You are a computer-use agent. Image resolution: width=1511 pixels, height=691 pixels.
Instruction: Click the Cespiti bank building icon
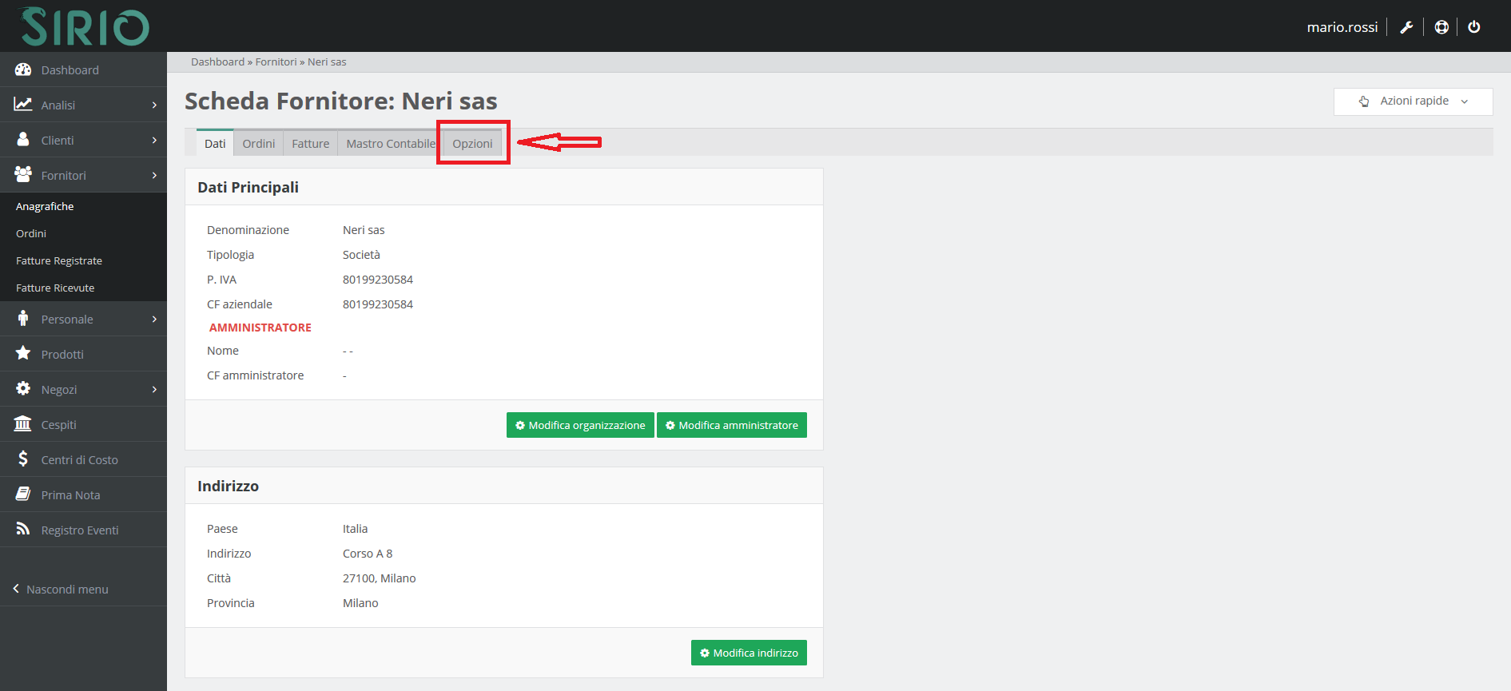(x=23, y=424)
